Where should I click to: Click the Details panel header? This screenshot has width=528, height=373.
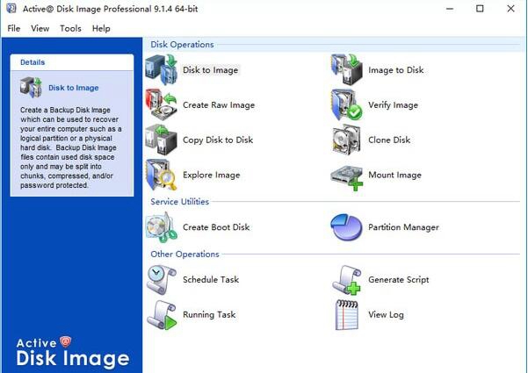pos(72,62)
